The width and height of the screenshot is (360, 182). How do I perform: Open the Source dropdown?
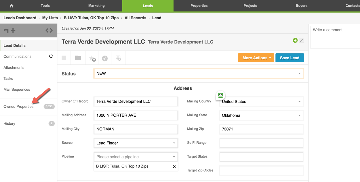point(136,143)
